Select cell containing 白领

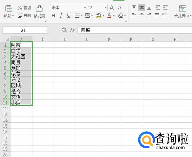click(21, 50)
